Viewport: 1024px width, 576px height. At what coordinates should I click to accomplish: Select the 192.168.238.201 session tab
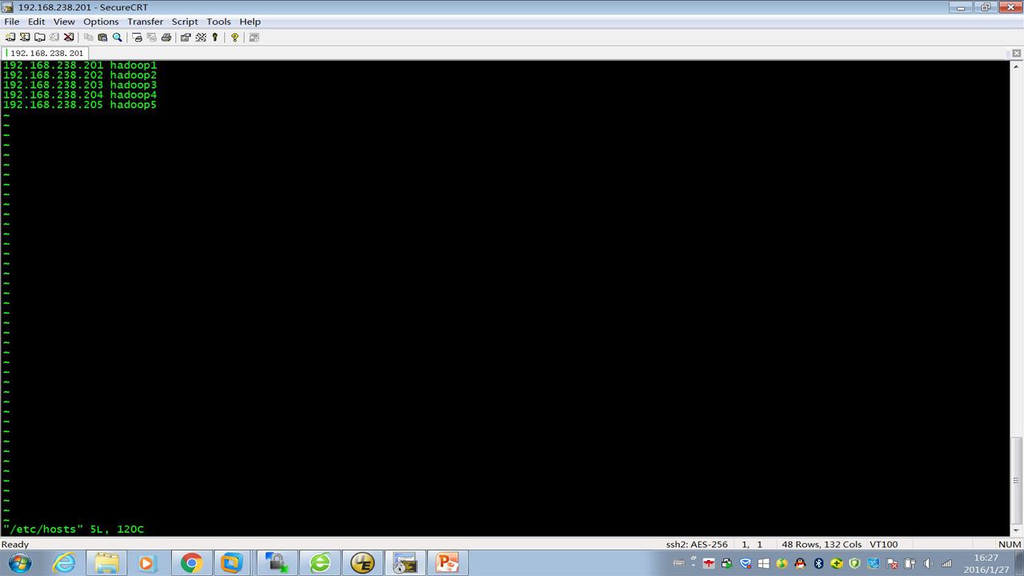click(x=46, y=53)
